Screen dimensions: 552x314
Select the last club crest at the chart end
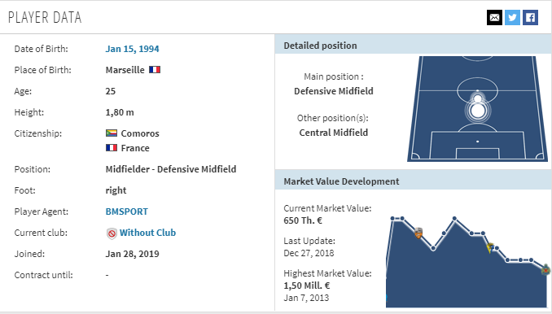(x=545, y=270)
